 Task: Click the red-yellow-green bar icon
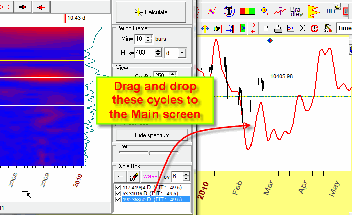coord(247,11)
